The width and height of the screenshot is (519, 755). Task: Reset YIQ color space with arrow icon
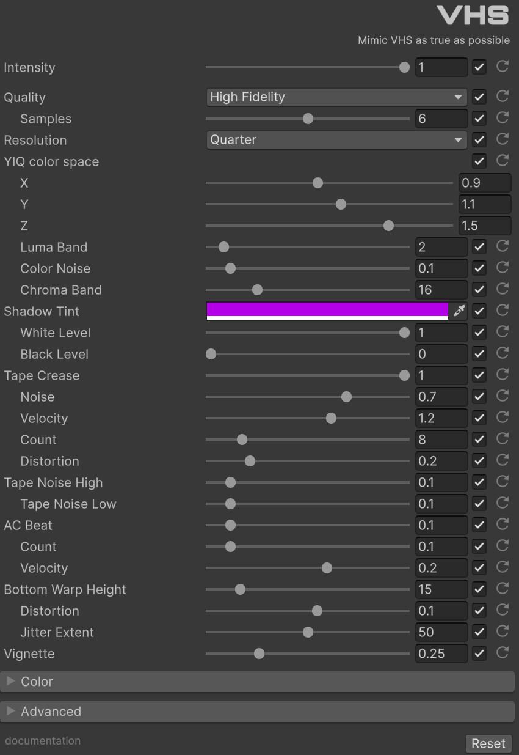503,161
